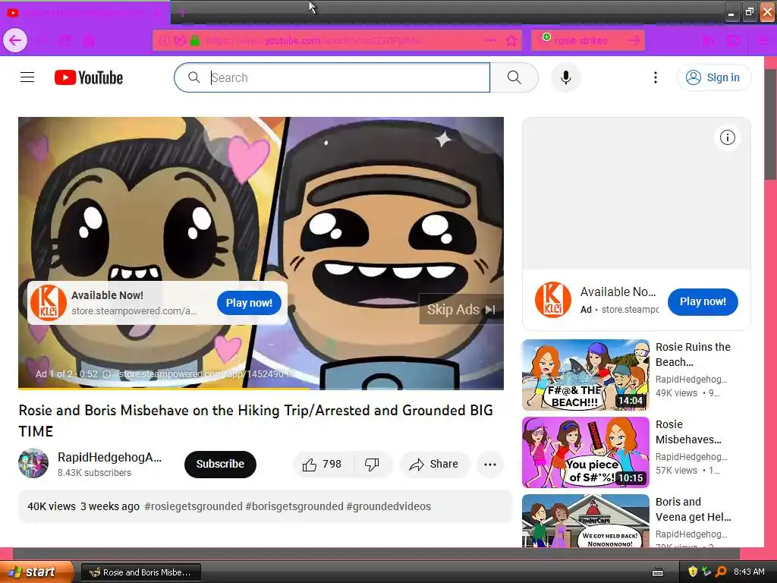This screenshot has height=583, width=777.
Task: Click the Klei logo in sidebar ad
Action: 552,300
